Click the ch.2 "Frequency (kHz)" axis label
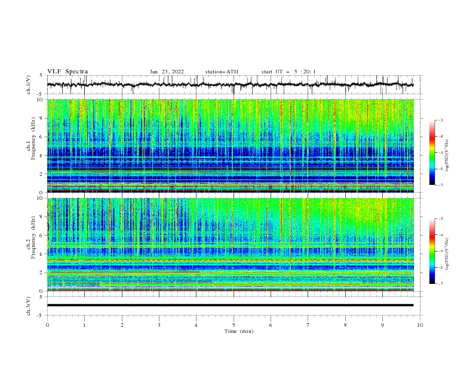Screen dimensions: 473x365 coord(33,237)
